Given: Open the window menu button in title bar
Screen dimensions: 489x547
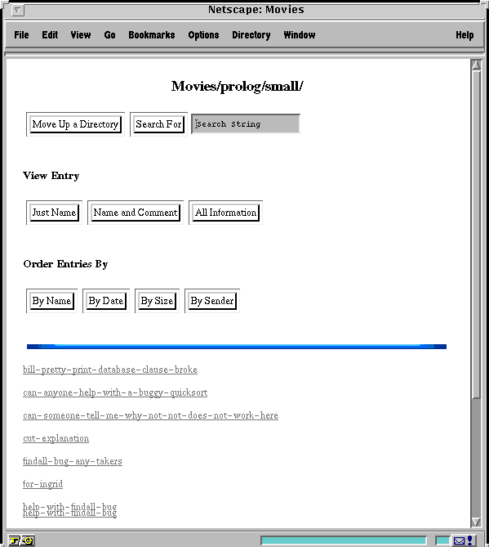Looking at the screenshot, I should point(17,10).
